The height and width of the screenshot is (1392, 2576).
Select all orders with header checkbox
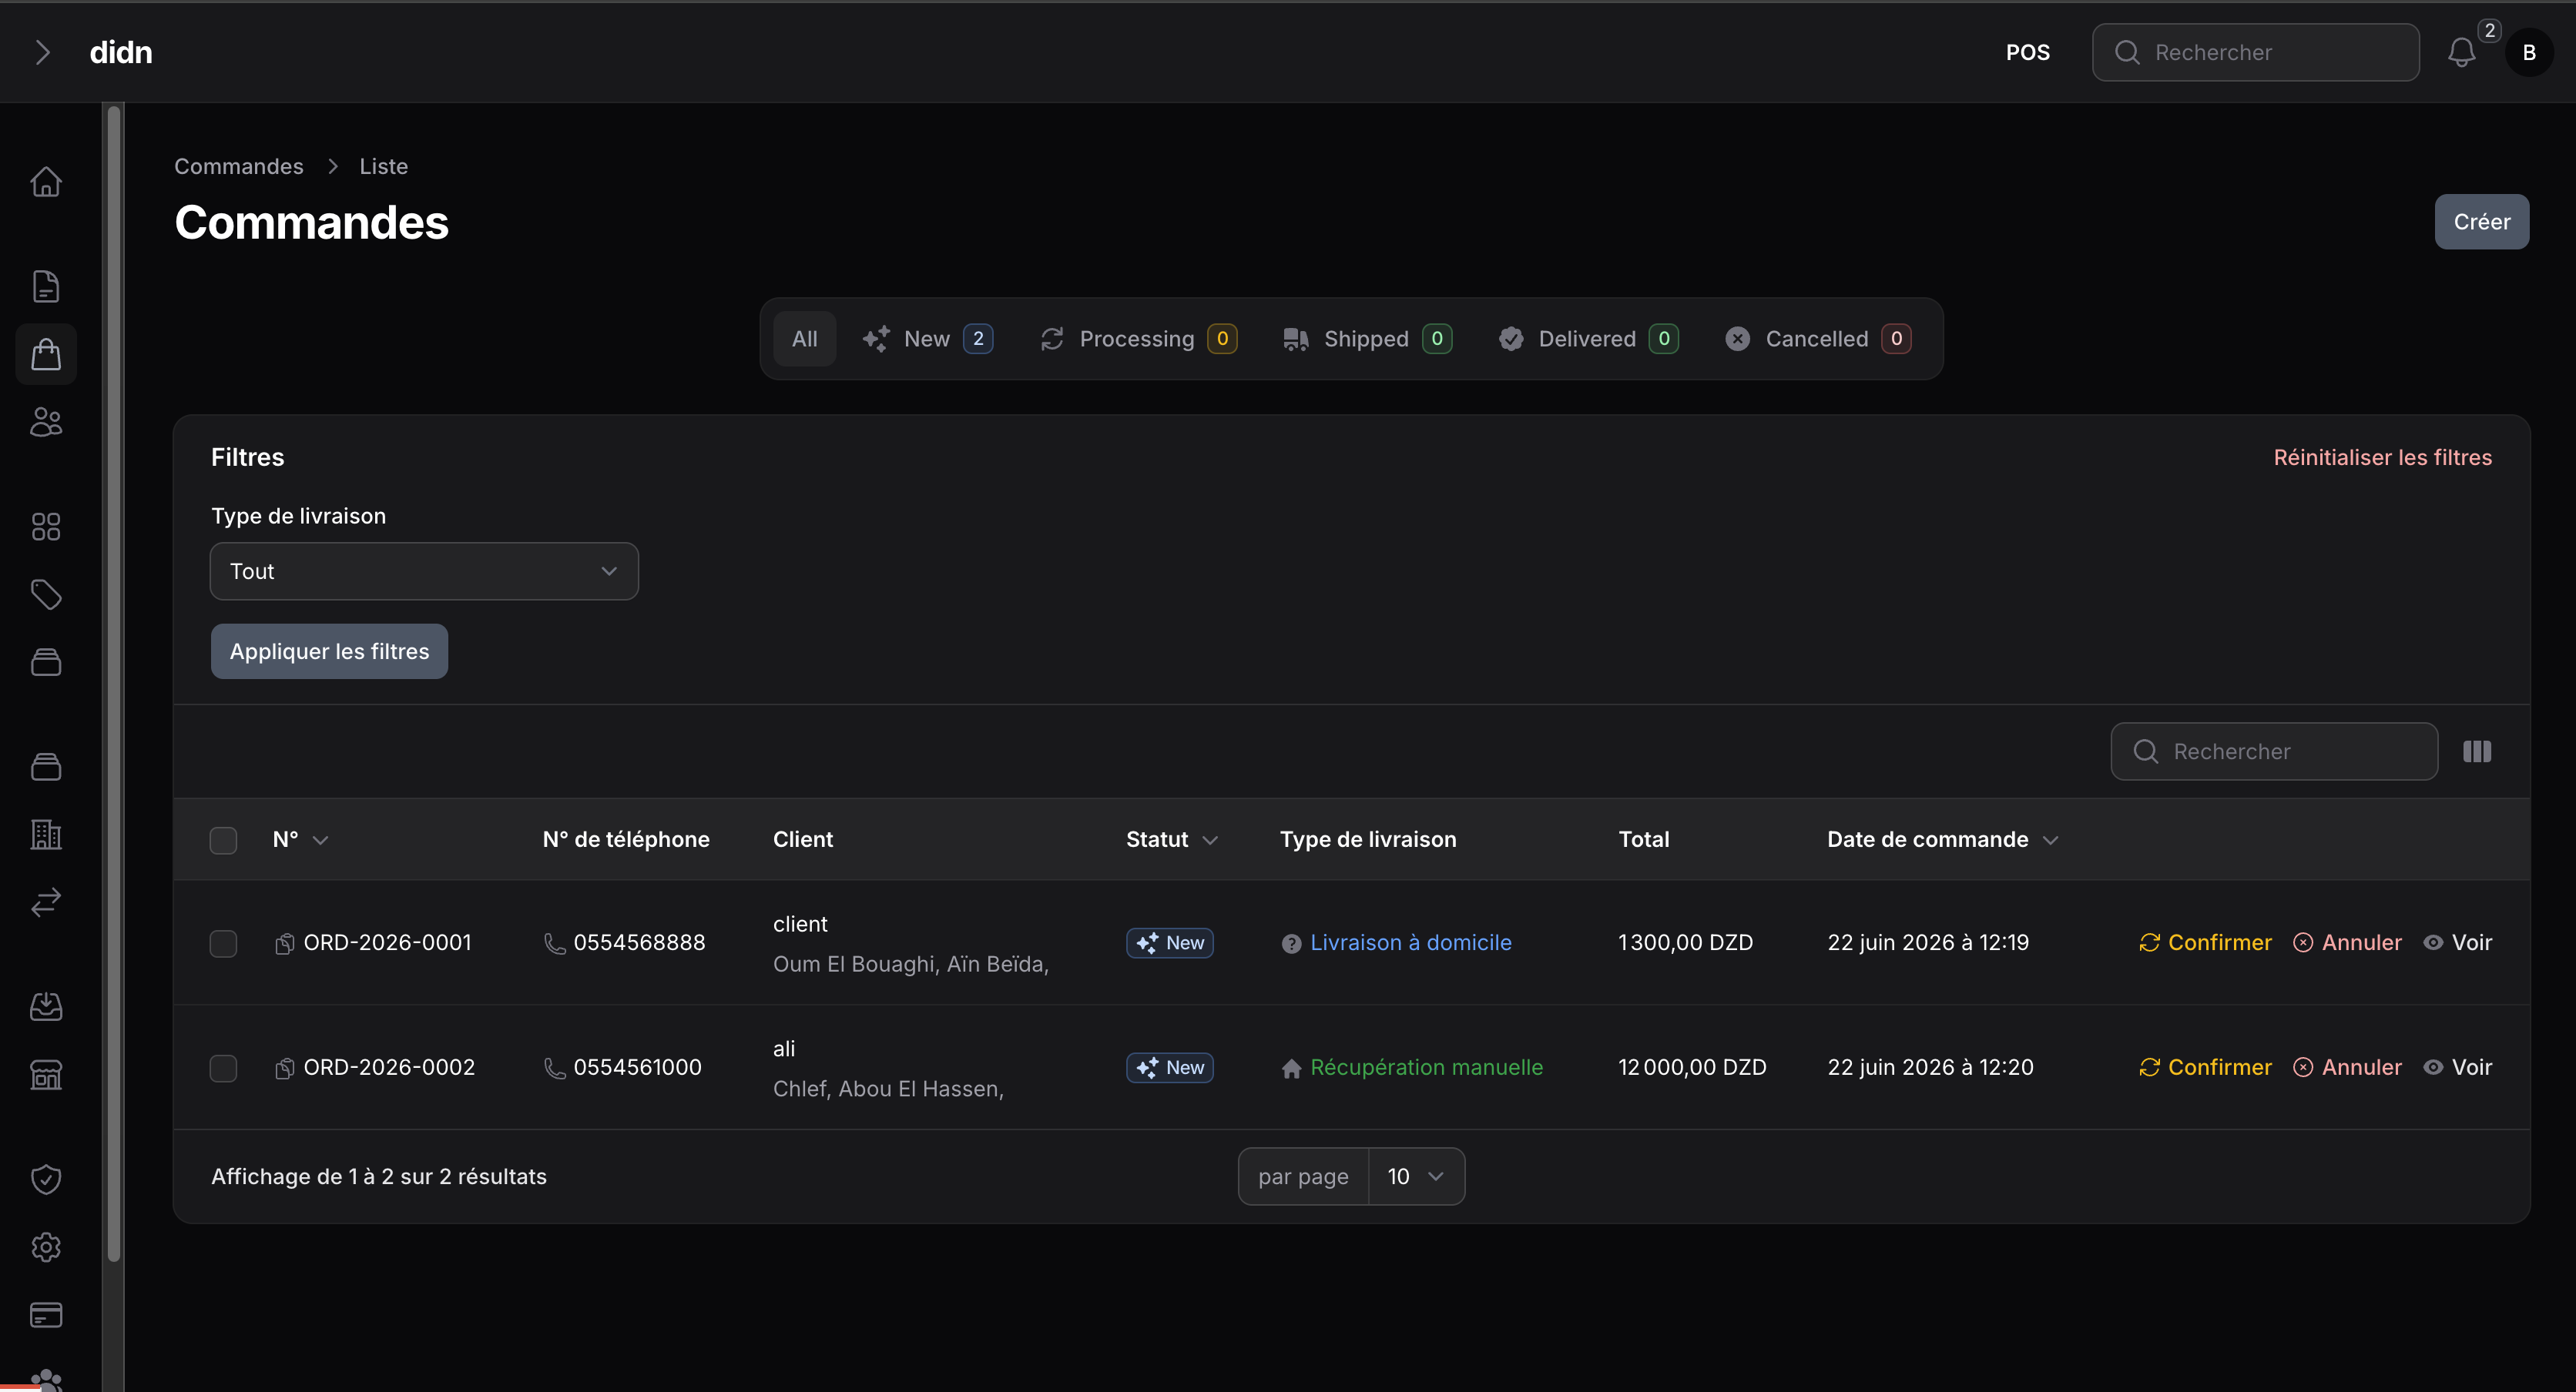[x=223, y=841]
